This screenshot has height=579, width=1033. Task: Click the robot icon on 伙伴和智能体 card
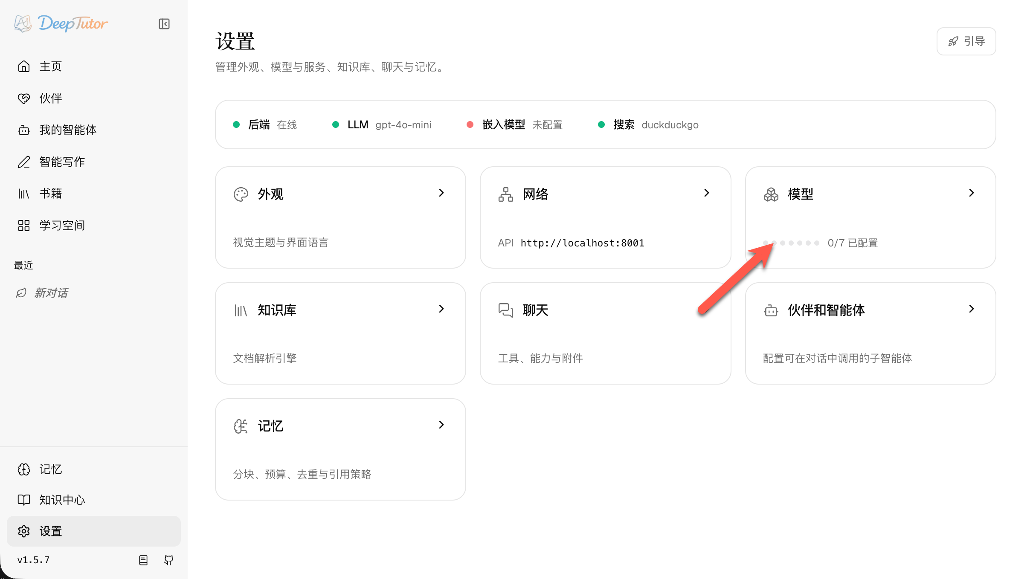coord(771,310)
